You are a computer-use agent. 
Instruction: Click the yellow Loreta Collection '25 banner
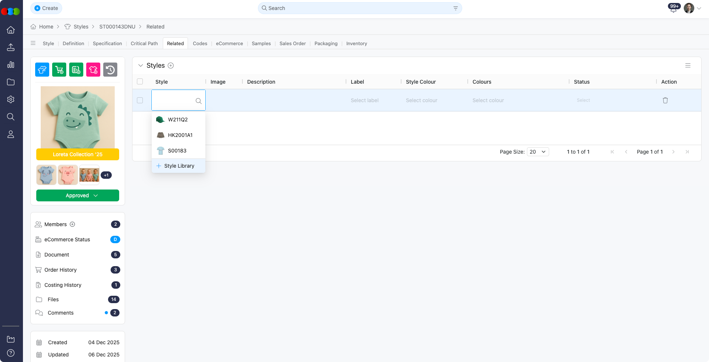click(77, 154)
